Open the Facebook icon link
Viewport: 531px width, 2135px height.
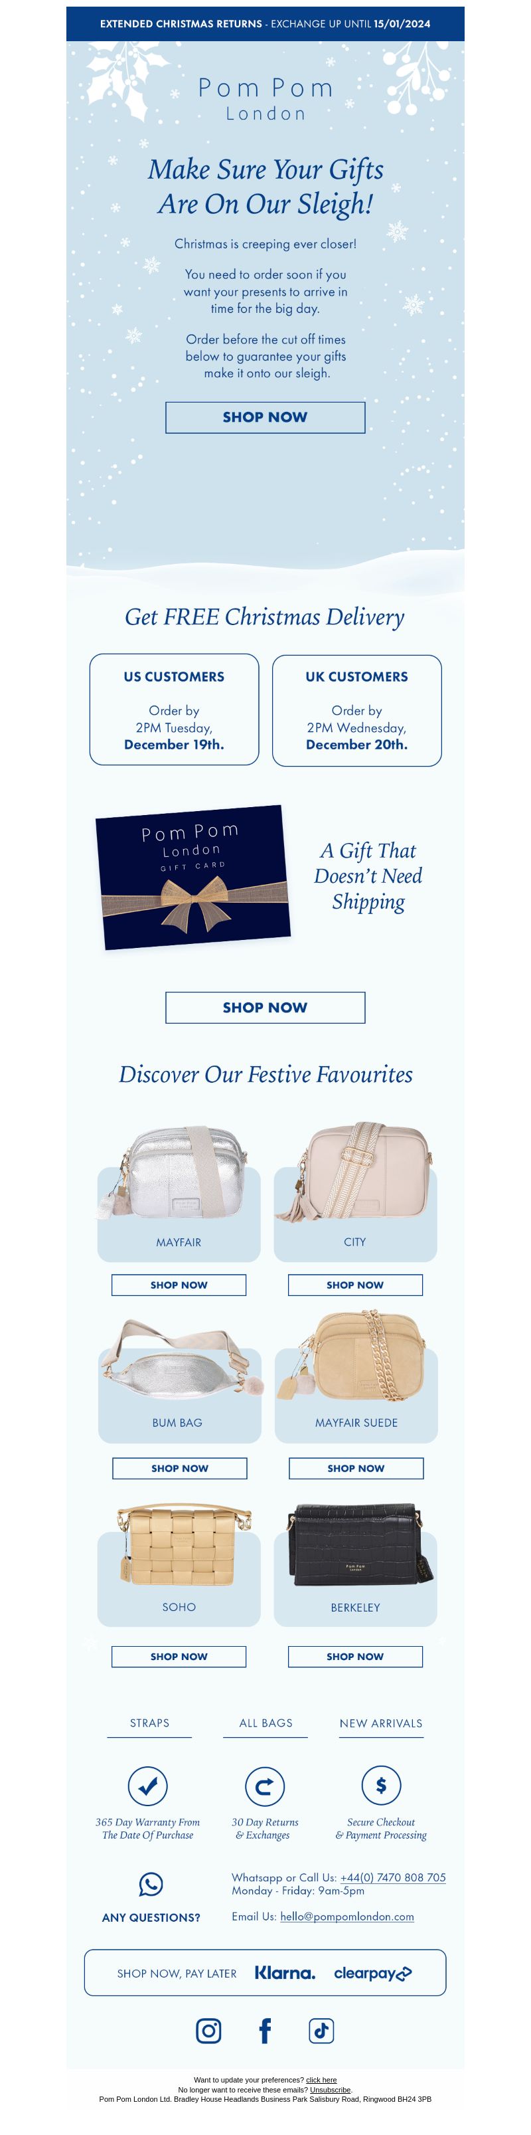tap(265, 2031)
